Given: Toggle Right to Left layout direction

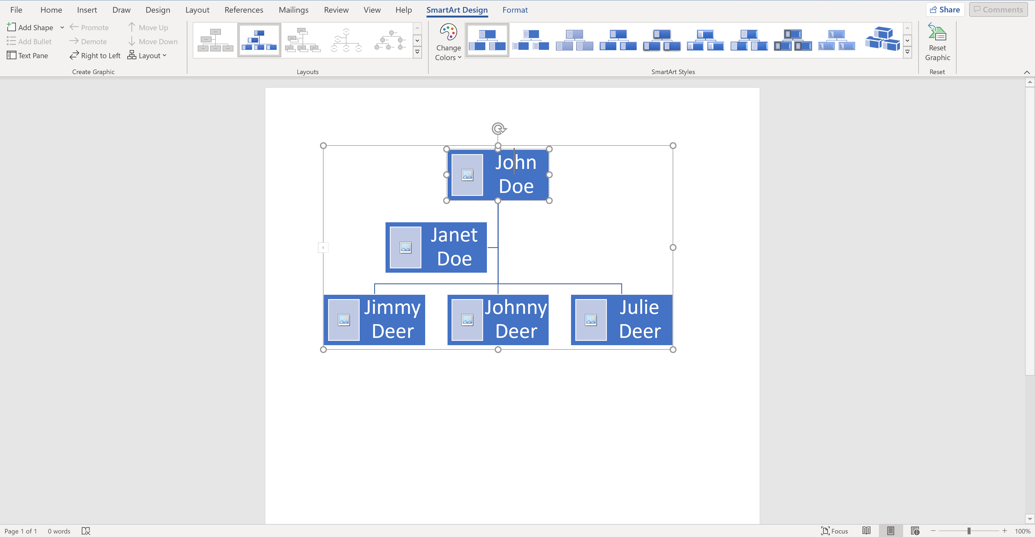Looking at the screenshot, I should coord(95,56).
